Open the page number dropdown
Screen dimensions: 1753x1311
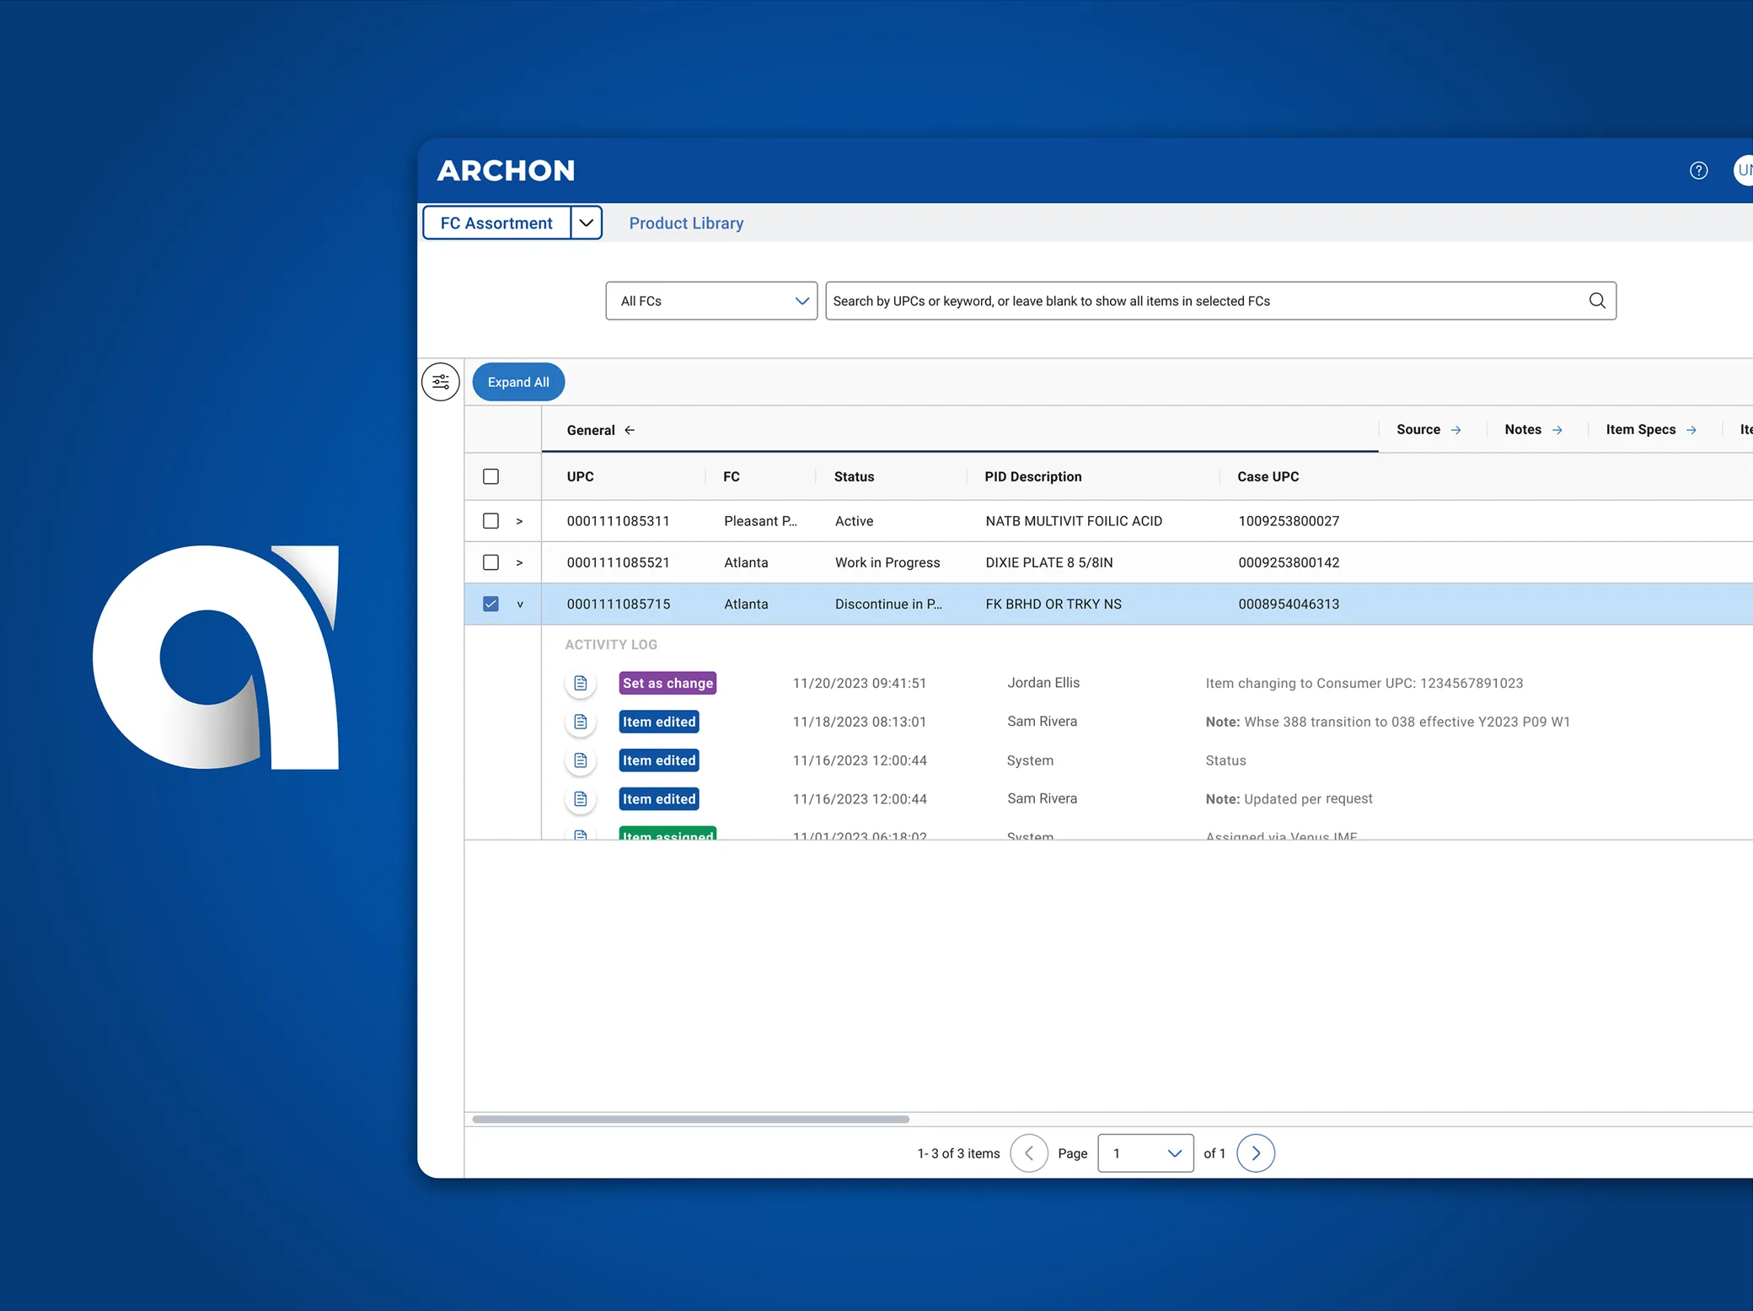[x=1145, y=1153]
